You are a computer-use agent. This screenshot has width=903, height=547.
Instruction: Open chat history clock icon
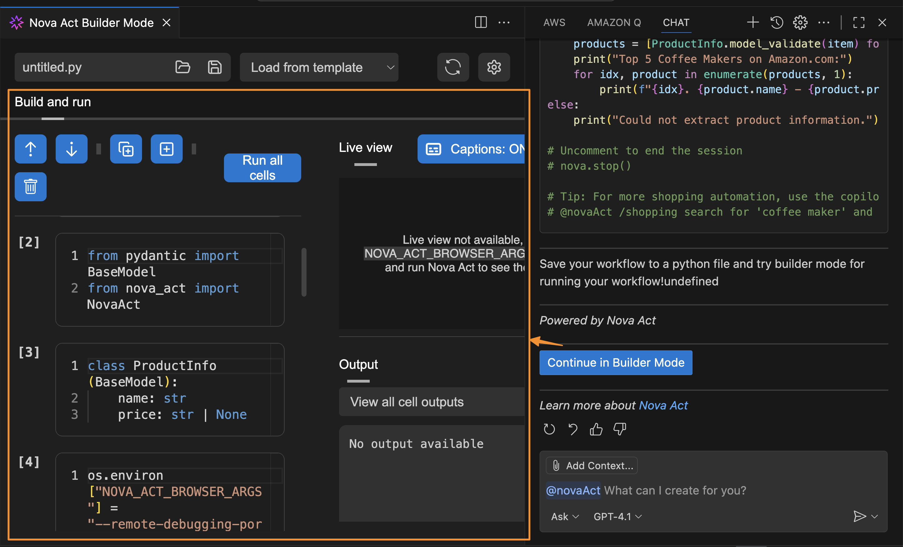click(x=777, y=23)
